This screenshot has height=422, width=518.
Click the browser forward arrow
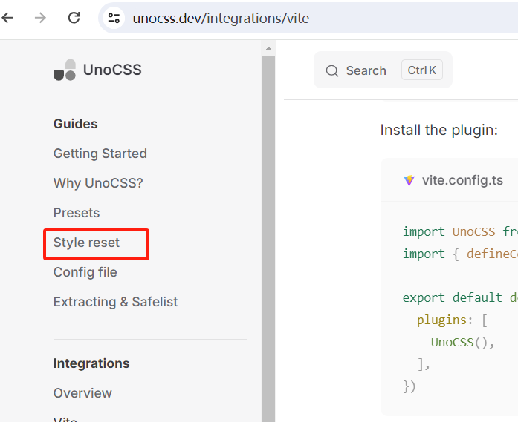40,18
